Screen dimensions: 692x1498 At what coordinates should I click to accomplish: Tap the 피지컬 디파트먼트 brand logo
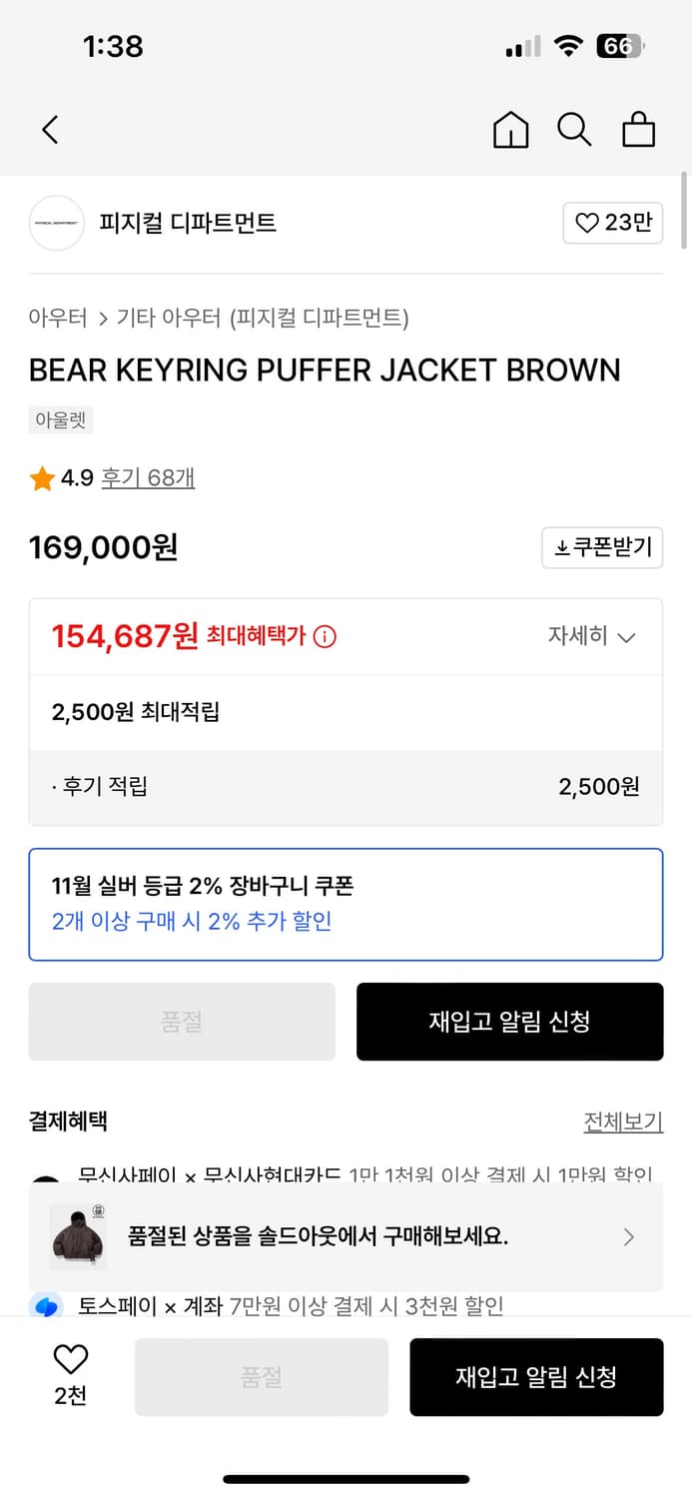click(57, 223)
